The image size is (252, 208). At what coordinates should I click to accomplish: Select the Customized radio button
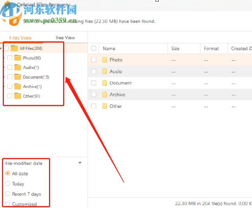pos(7,204)
